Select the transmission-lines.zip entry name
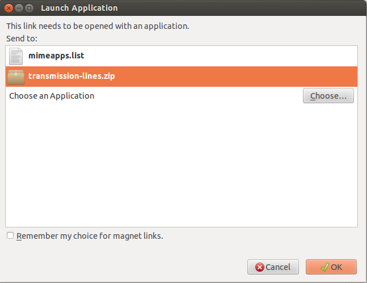The height and width of the screenshot is (283, 367). tap(71, 76)
